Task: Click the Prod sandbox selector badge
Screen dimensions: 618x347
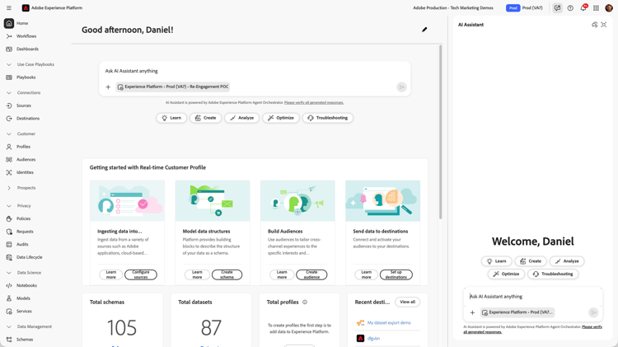Action: click(x=513, y=8)
